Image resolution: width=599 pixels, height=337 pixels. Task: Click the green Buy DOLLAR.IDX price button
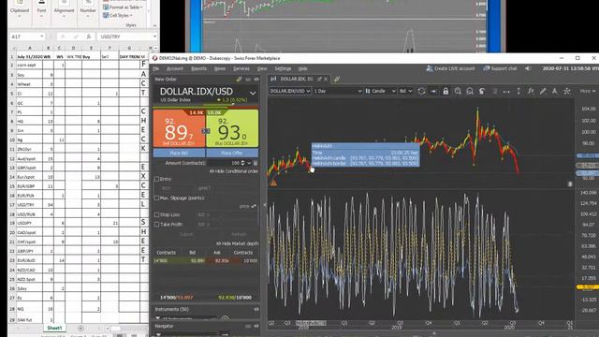232,128
